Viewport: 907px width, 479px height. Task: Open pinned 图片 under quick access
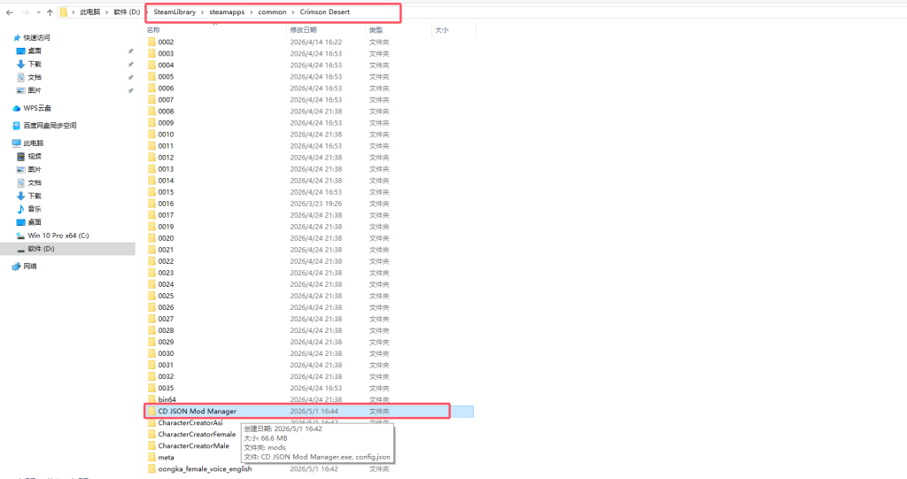click(x=35, y=91)
